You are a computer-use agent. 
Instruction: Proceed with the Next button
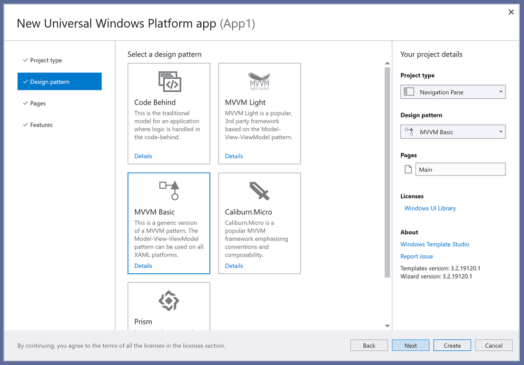coord(410,346)
